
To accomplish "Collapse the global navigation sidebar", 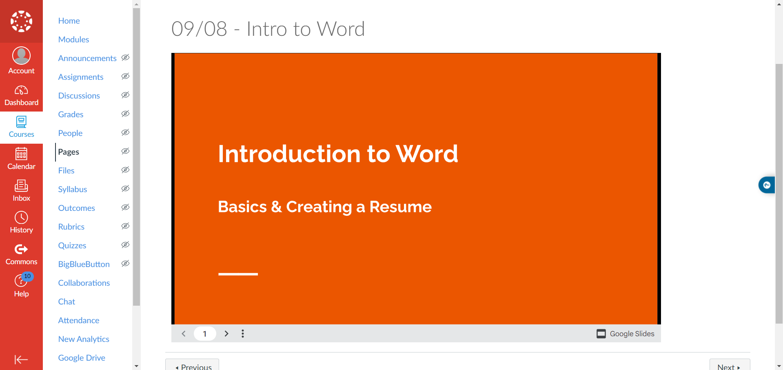I will click(x=21, y=359).
